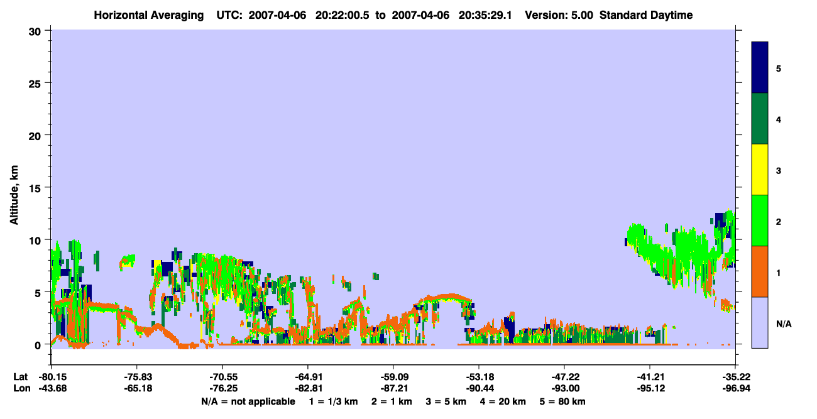Image resolution: width=817 pixels, height=419 pixels.
Task: Click the 'Lat' row label
Action: [x=20, y=377]
